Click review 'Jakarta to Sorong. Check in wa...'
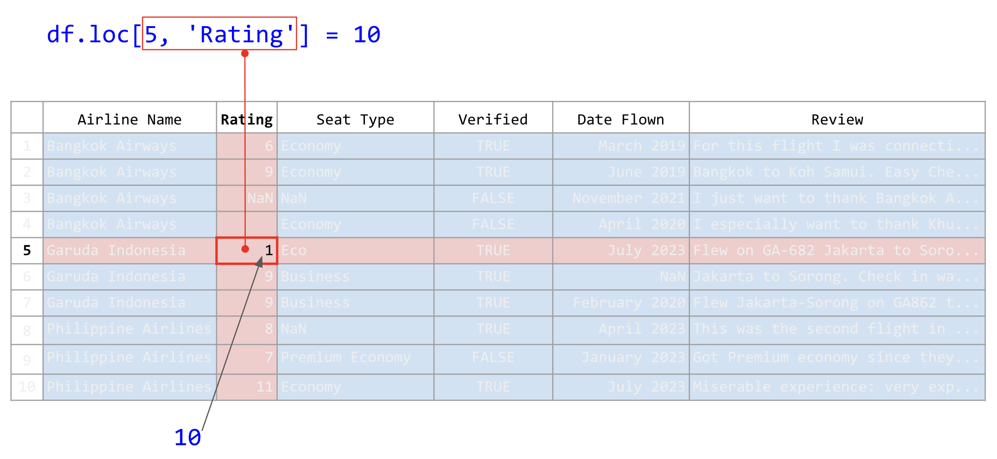997x459 pixels. click(x=837, y=277)
